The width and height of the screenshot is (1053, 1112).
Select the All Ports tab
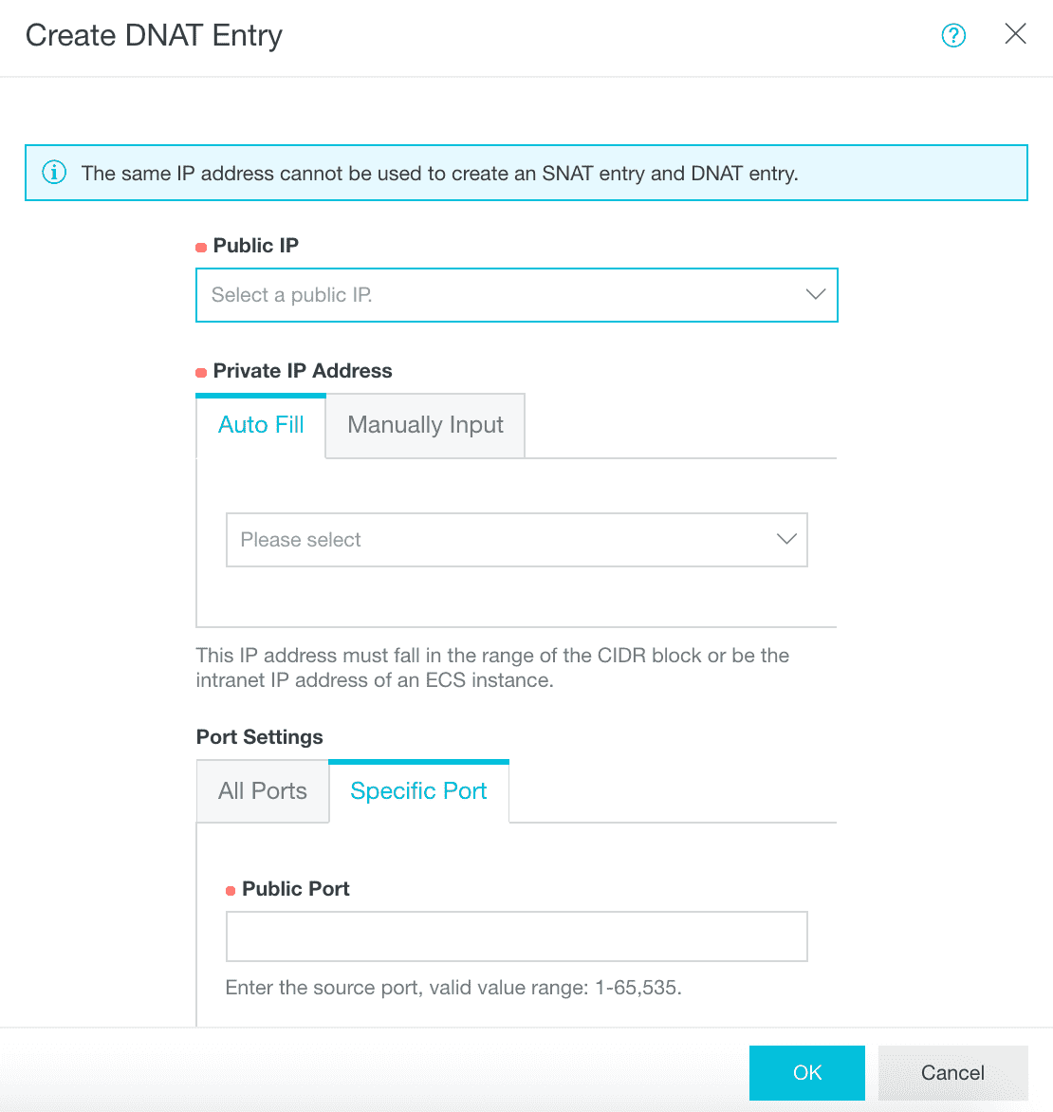tap(263, 791)
